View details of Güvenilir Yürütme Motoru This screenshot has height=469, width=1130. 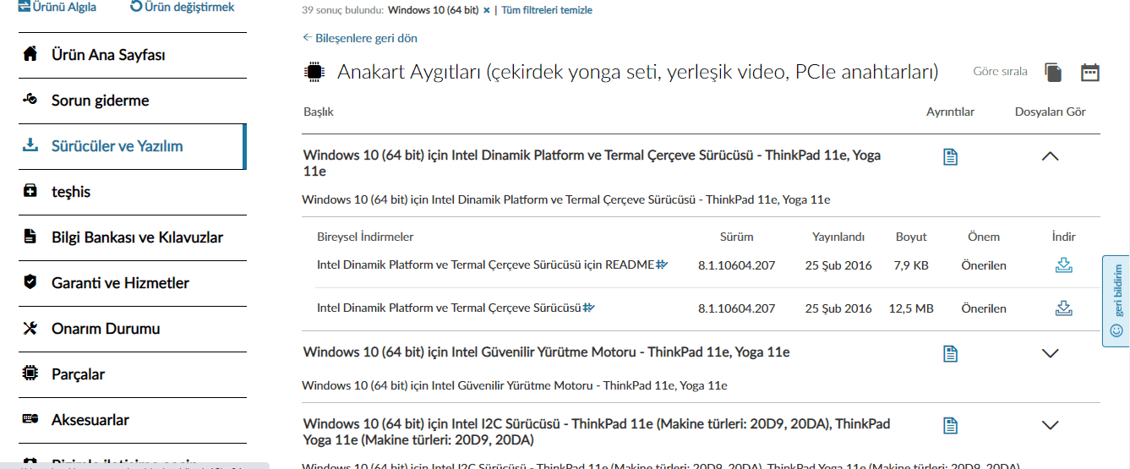click(x=951, y=354)
